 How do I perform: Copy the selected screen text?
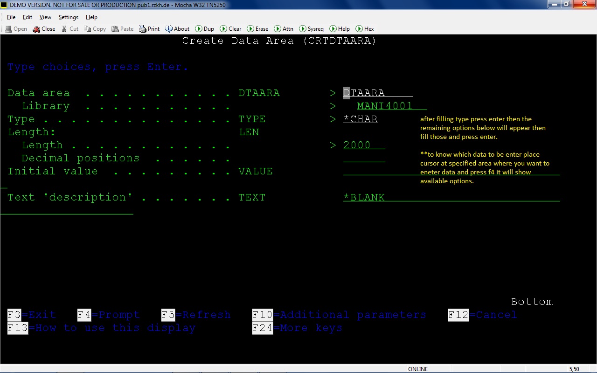[x=95, y=28]
